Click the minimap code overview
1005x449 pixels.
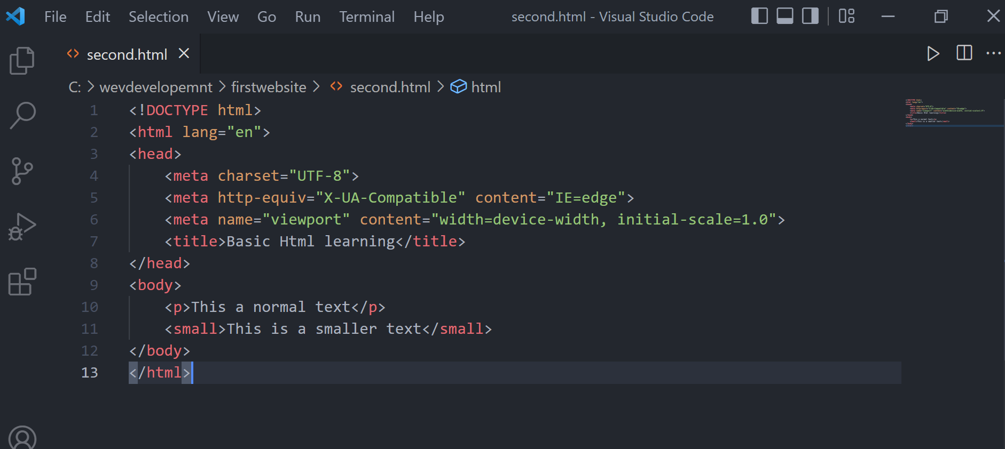pyautogui.click(x=945, y=113)
